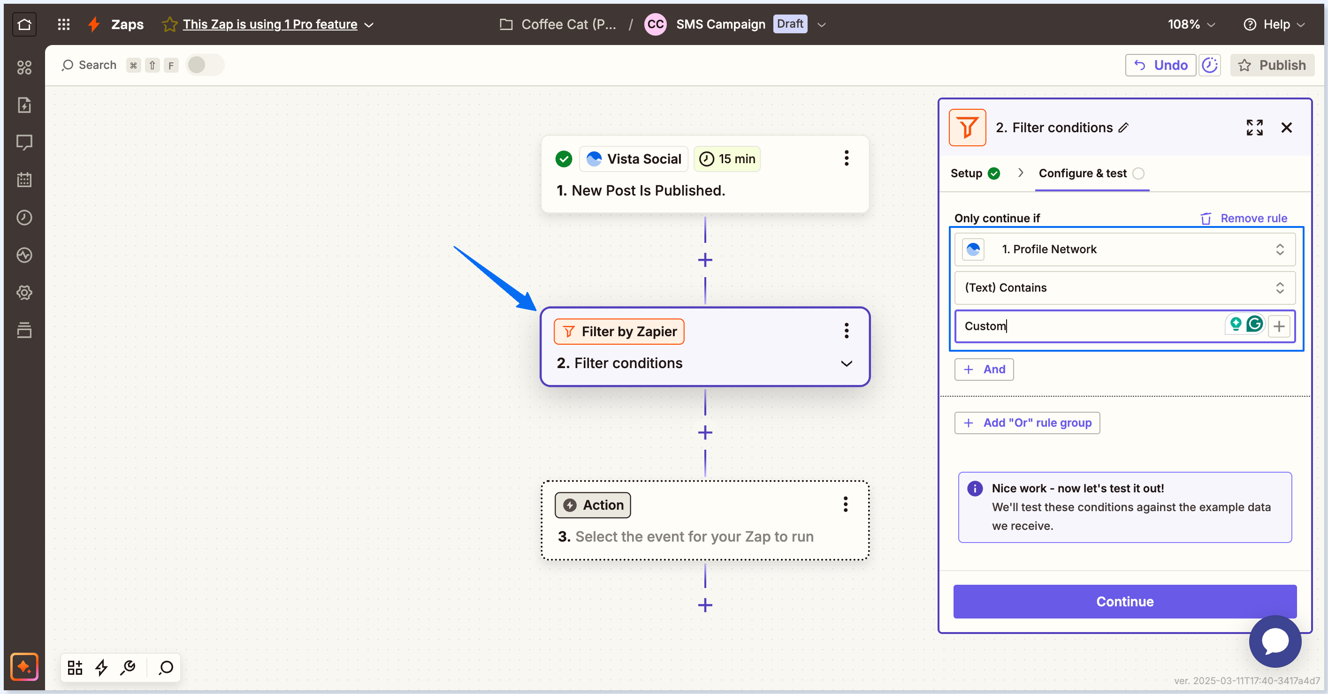1328x694 pixels.
Task: Add a step after the Action
Action: coord(705,605)
